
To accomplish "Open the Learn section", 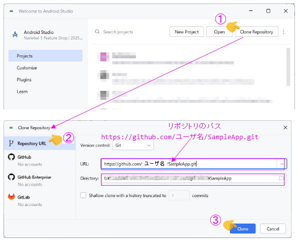I will tap(22, 92).
